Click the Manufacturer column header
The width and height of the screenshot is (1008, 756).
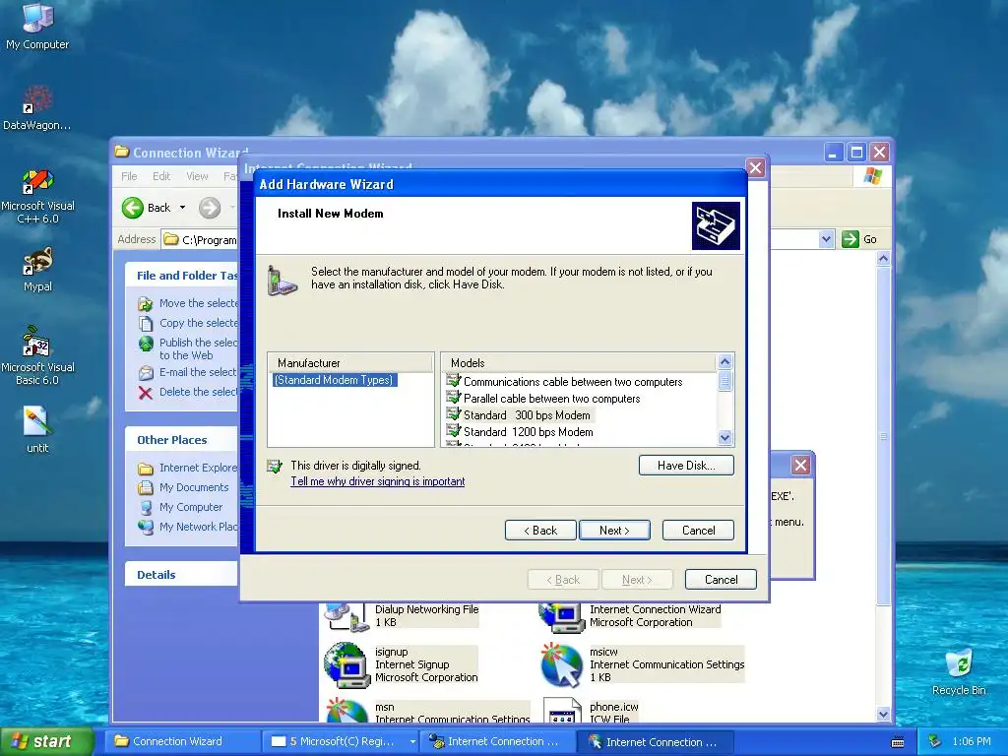pyautogui.click(x=351, y=362)
